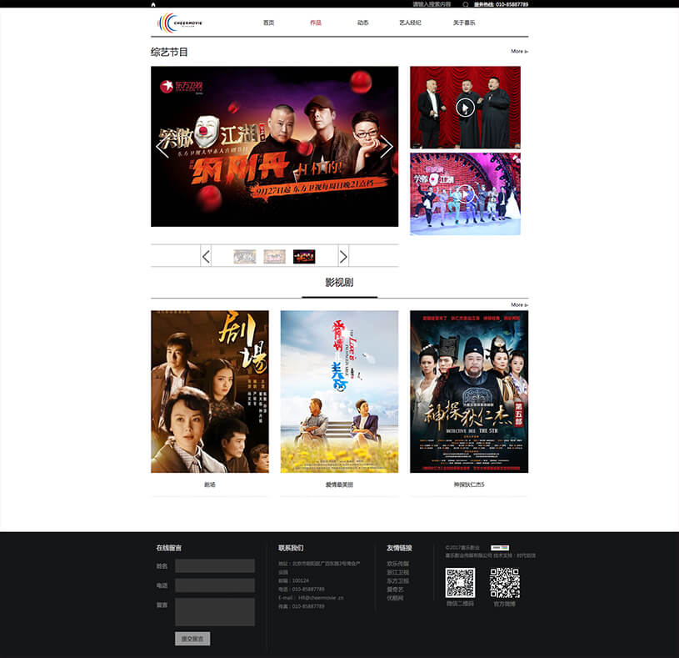Click the banner's right arrow

click(x=387, y=147)
